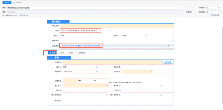The height and width of the screenshot is (110, 223).
Task: Remove linked document with gray X icon
Action: click(x=169, y=46)
